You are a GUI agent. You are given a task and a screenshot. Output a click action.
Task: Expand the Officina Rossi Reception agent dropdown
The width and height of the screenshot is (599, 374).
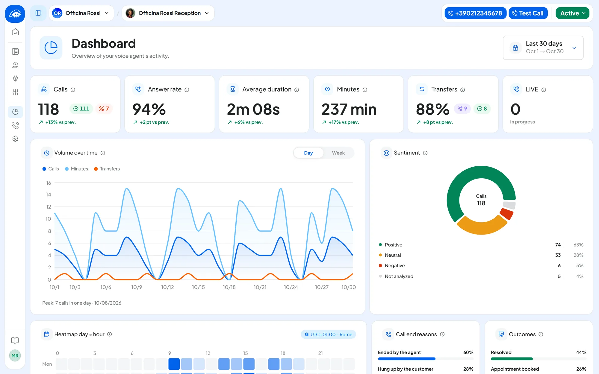pos(168,13)
